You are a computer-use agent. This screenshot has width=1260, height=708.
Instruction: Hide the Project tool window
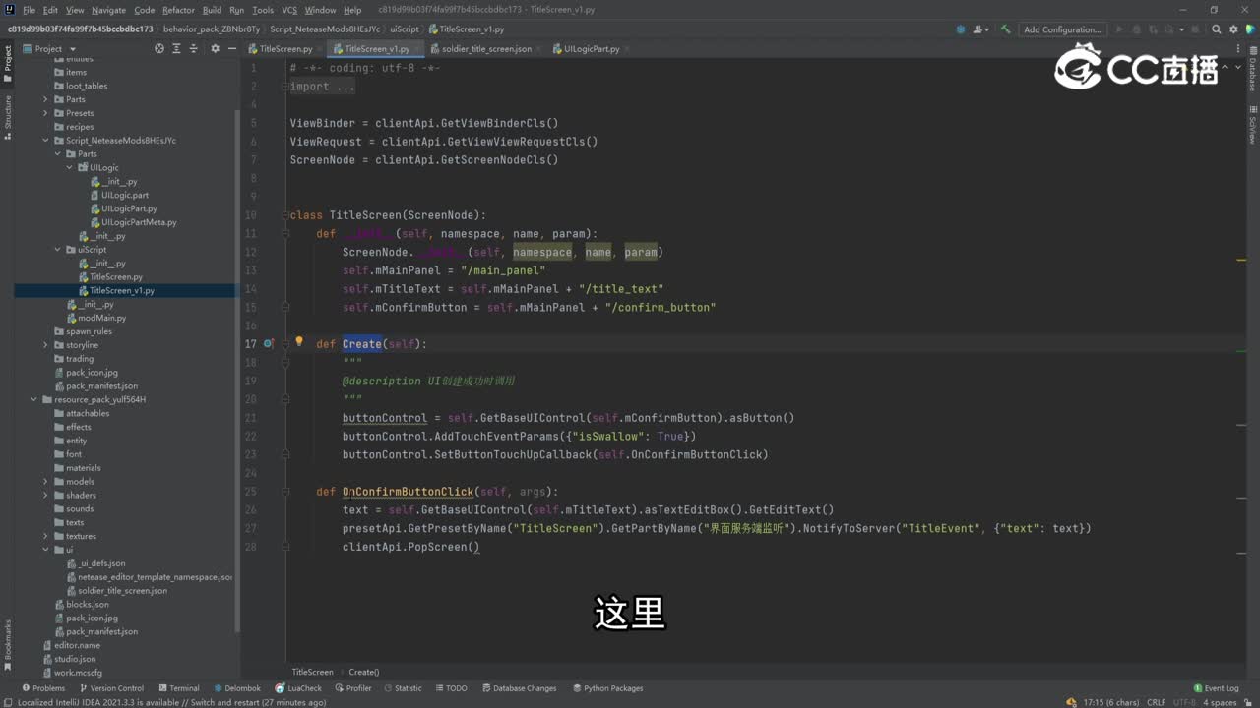tap(231, 48)
